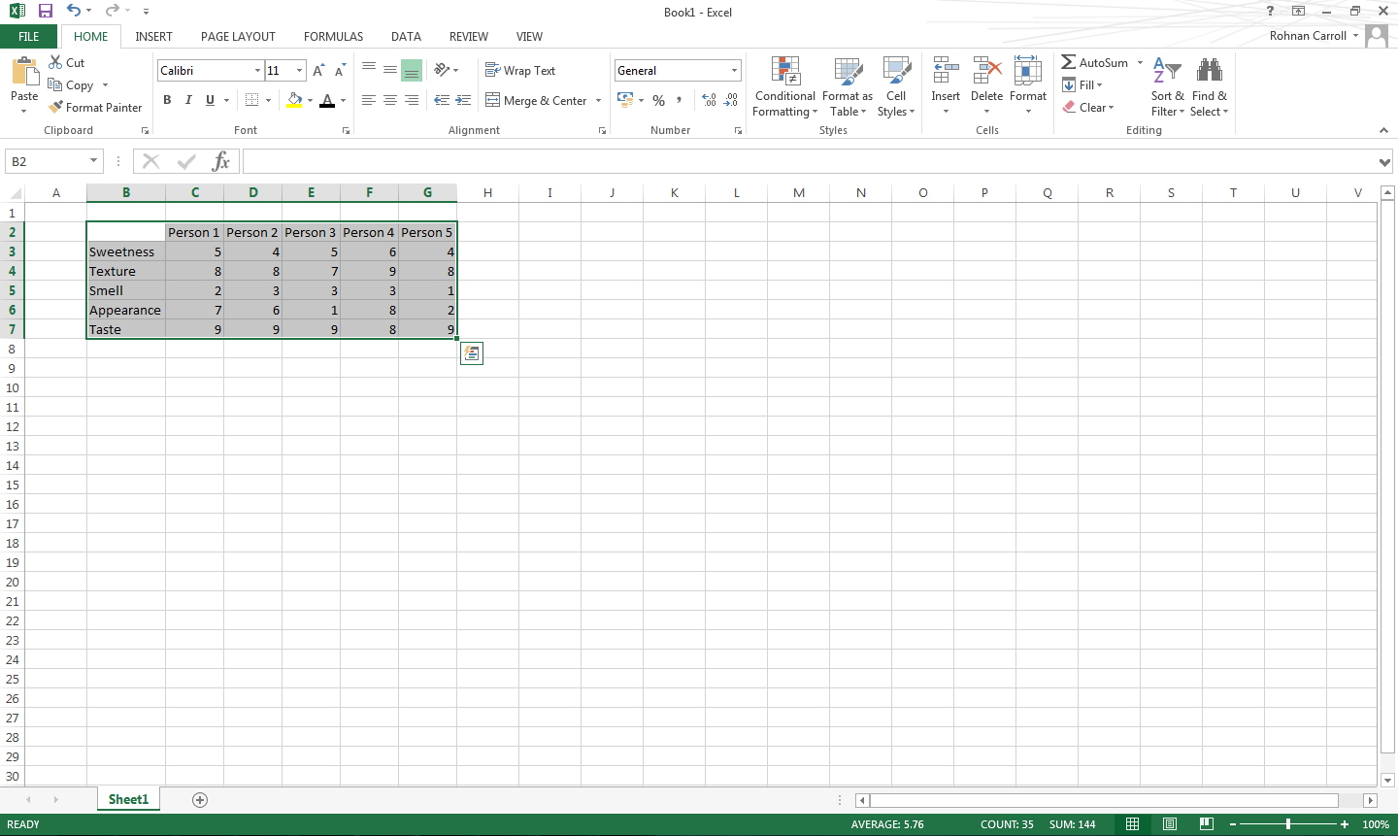Toggle Bold formatting

pos(167,100)
